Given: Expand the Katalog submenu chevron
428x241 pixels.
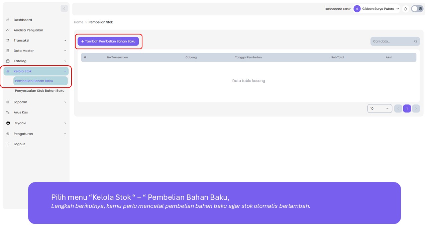Looking at the screenshot, I should (65, 61).
